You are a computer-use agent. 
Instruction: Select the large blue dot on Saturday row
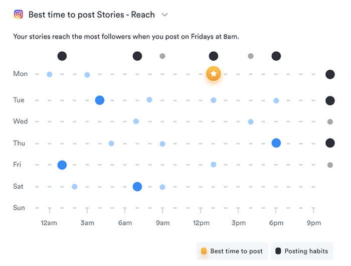coord(137,187)
